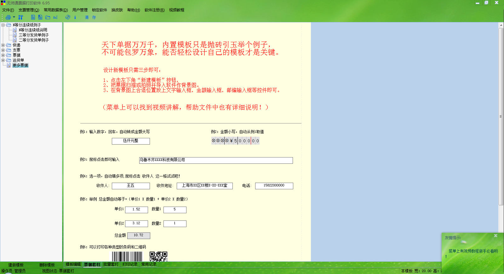Image resolution: width=504 pixels, height=274 pixels.
Task: Click the 票据 folder icon
Action: click(9, 55)
